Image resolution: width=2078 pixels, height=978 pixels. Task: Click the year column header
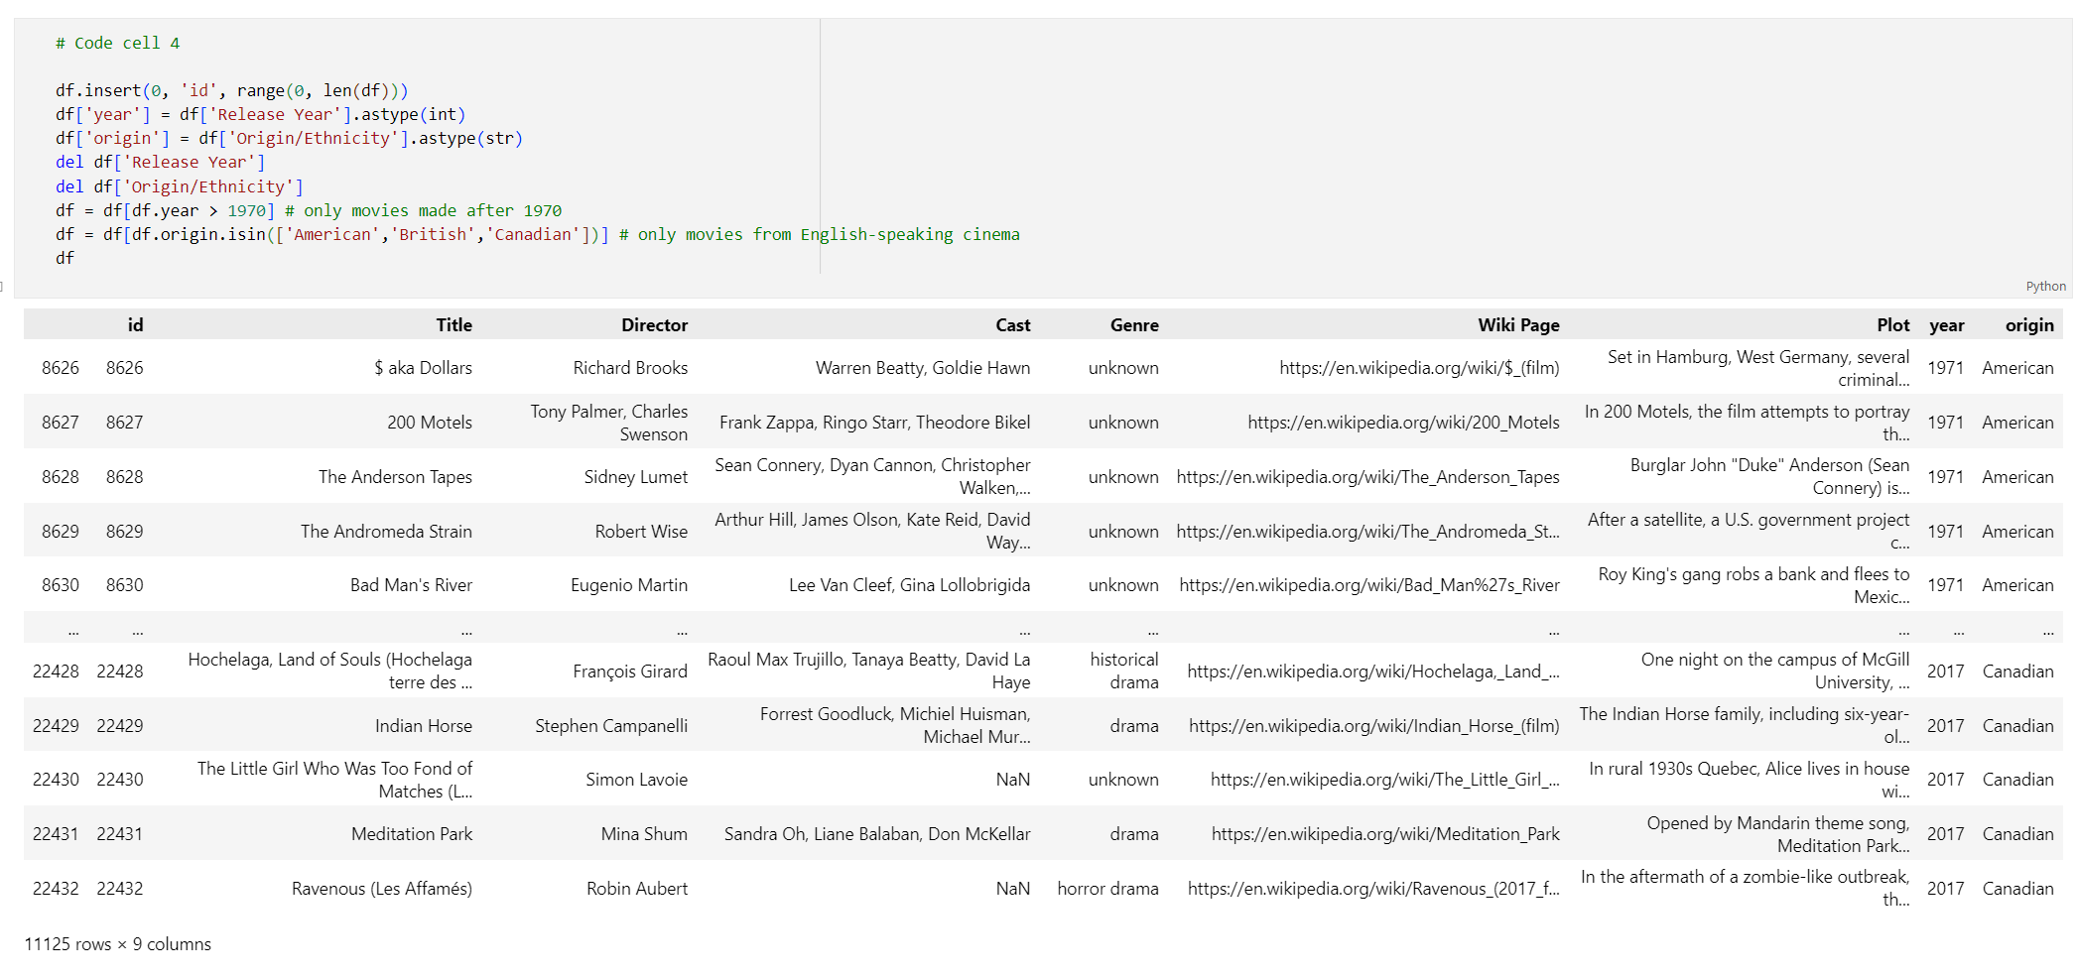pos(1946,325)
